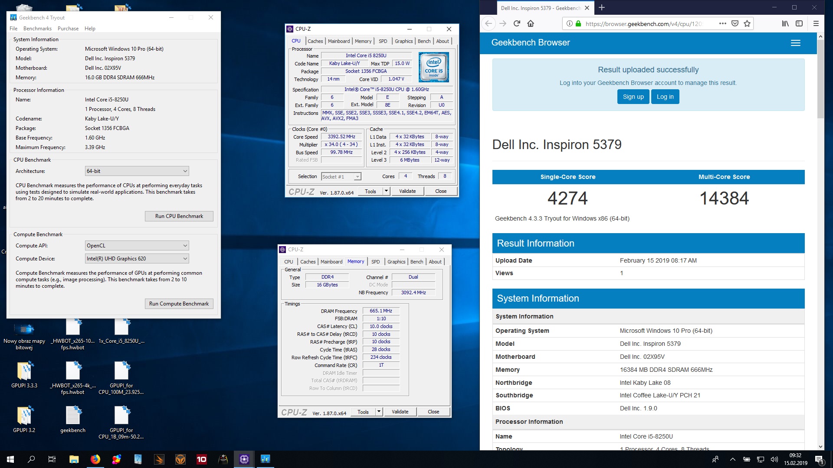The image size is (833, 468).
Task: Open File Explorer from taskbar
Action: (x=74, y=459)
